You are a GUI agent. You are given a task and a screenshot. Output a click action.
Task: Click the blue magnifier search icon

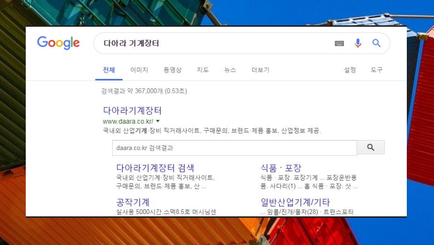click(376, 43)
